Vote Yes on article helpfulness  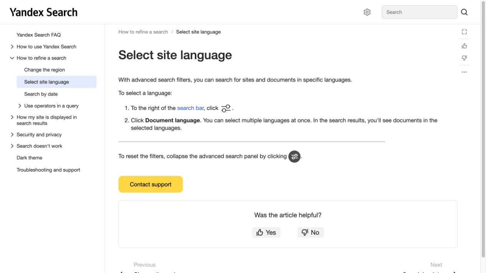[266, 232]
